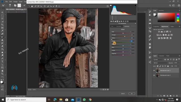Toggle lock all for the layer
Screen dimensions: 181x102
(168, 66)
